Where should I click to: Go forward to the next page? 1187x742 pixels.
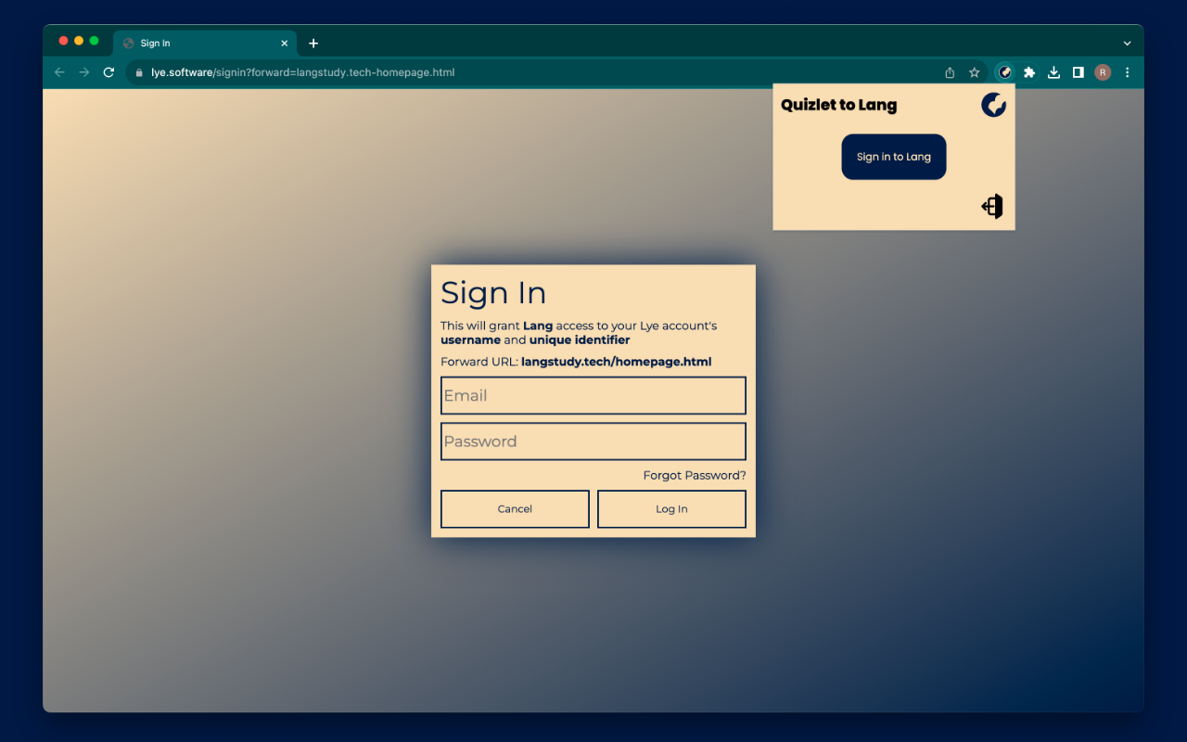pyautogui.click(x=84, y=72)
